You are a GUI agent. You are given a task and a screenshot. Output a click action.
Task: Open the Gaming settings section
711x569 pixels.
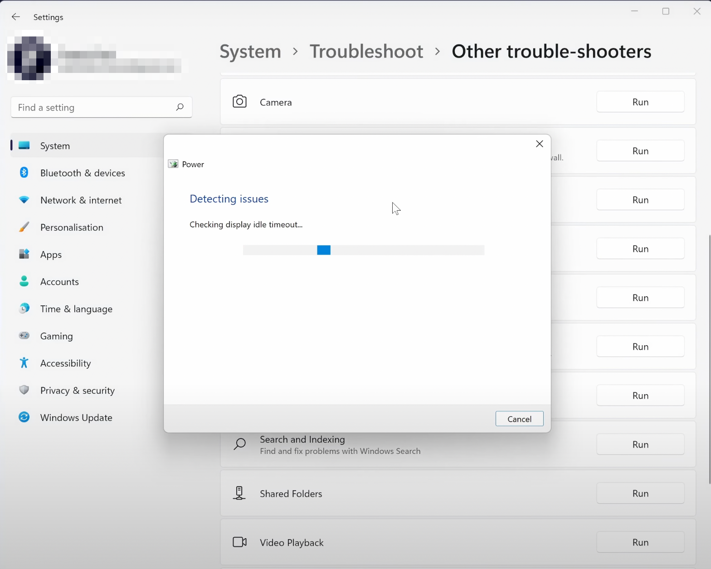[x=56, y=336]
